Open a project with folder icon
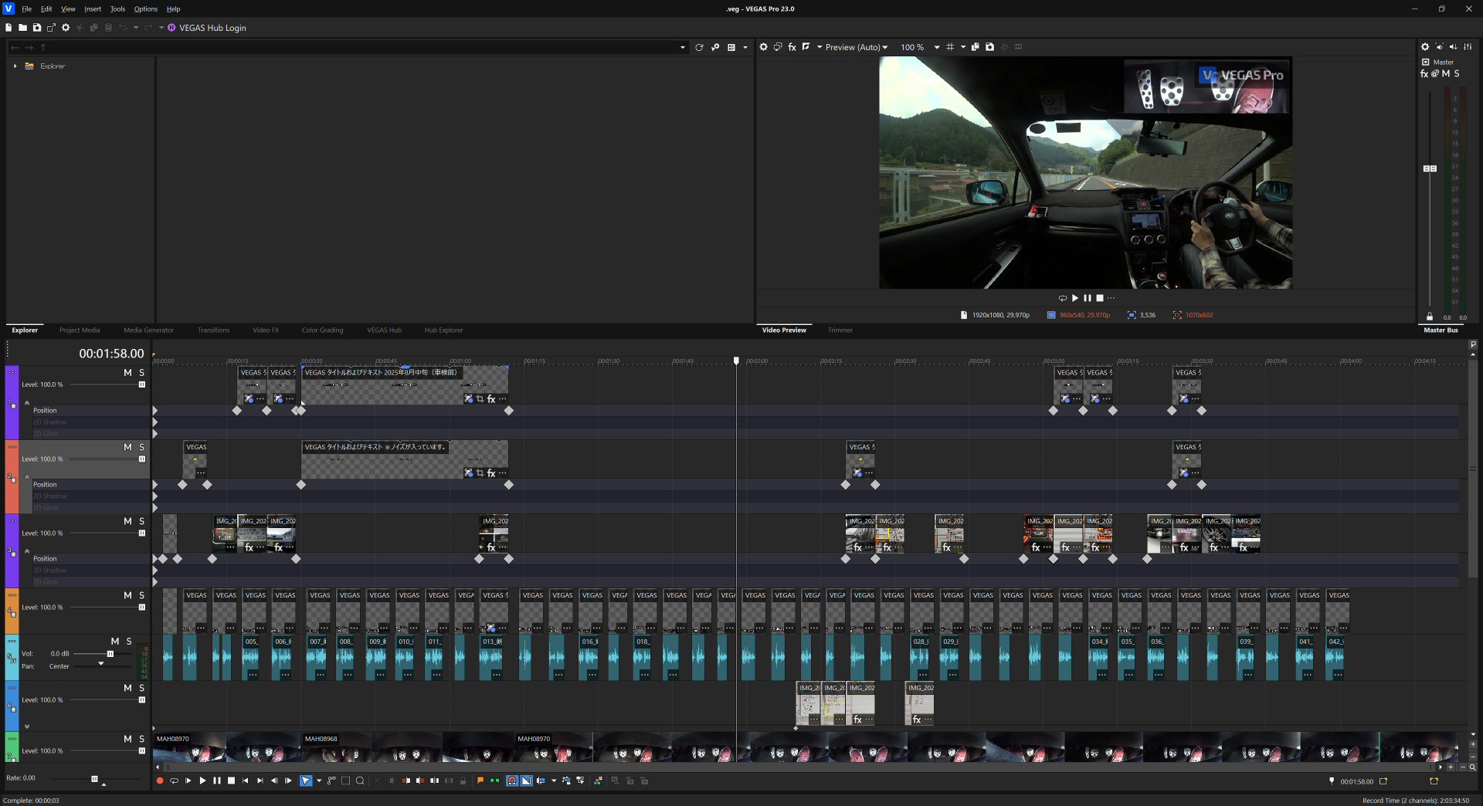This screenshot has width=1483, height=806. (23, 28)
